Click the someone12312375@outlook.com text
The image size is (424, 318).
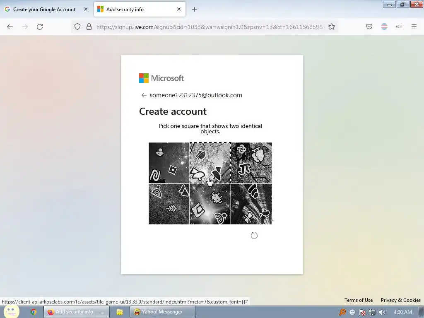pos(196,95)
